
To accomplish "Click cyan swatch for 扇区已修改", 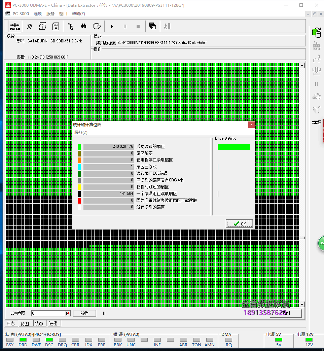I will [79, 167].
